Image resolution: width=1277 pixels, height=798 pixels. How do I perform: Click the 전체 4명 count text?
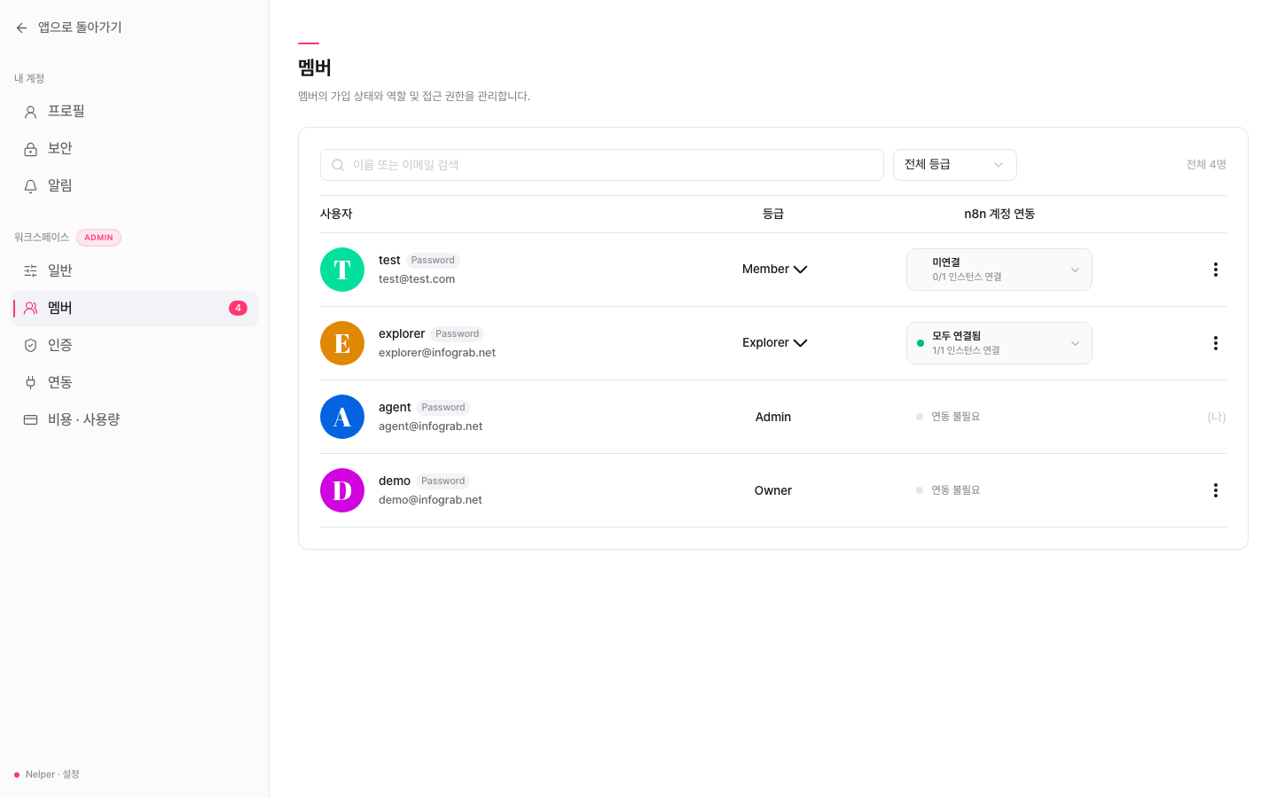pyautogui.click(x=1206, y=165)
